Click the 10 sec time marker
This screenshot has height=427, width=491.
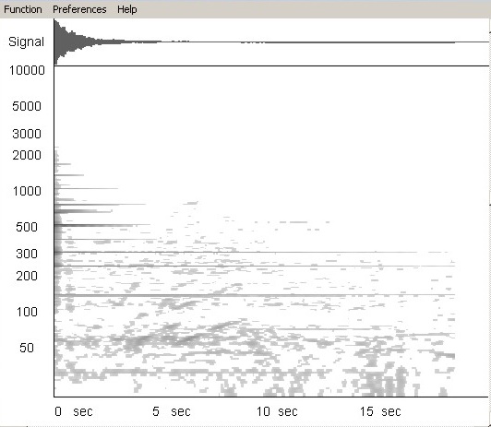click(277, 411)
